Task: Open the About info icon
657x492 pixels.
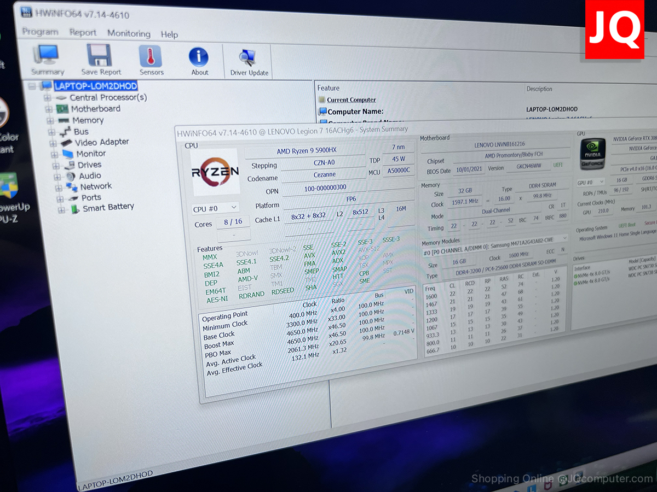Action: click(x=199, y=57)
